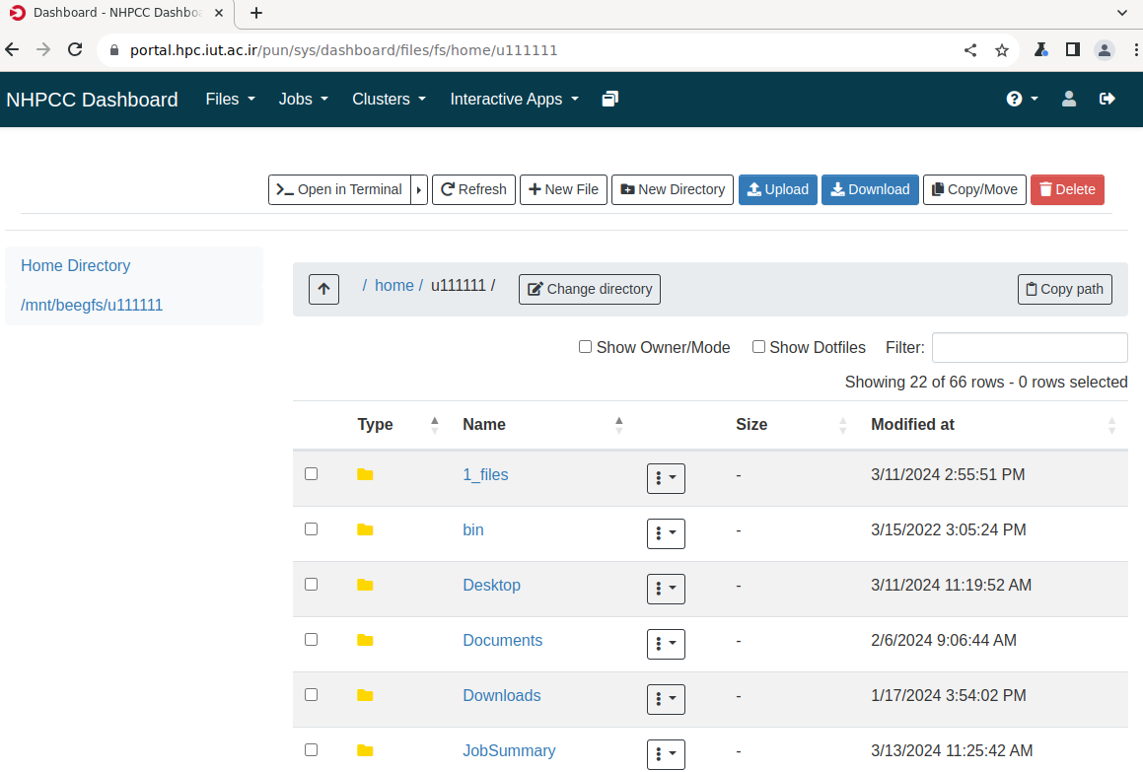Open the Interactive Apps menu
Viewport: 1143px width, 772px height.
point(514,100)
